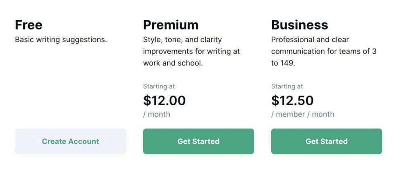Click the $12.00 Premium price
The image size is (419, 176).
point(164,101)
